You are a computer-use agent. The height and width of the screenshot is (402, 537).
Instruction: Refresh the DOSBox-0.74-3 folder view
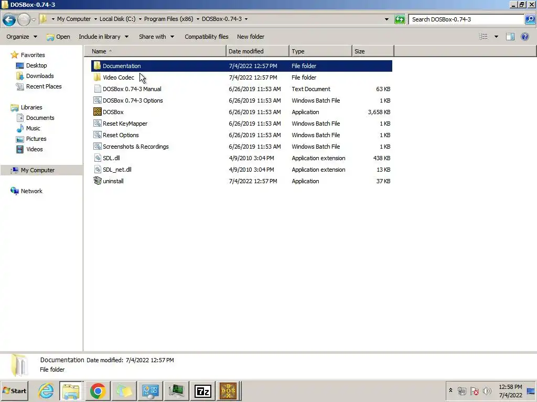click(400, 19)
